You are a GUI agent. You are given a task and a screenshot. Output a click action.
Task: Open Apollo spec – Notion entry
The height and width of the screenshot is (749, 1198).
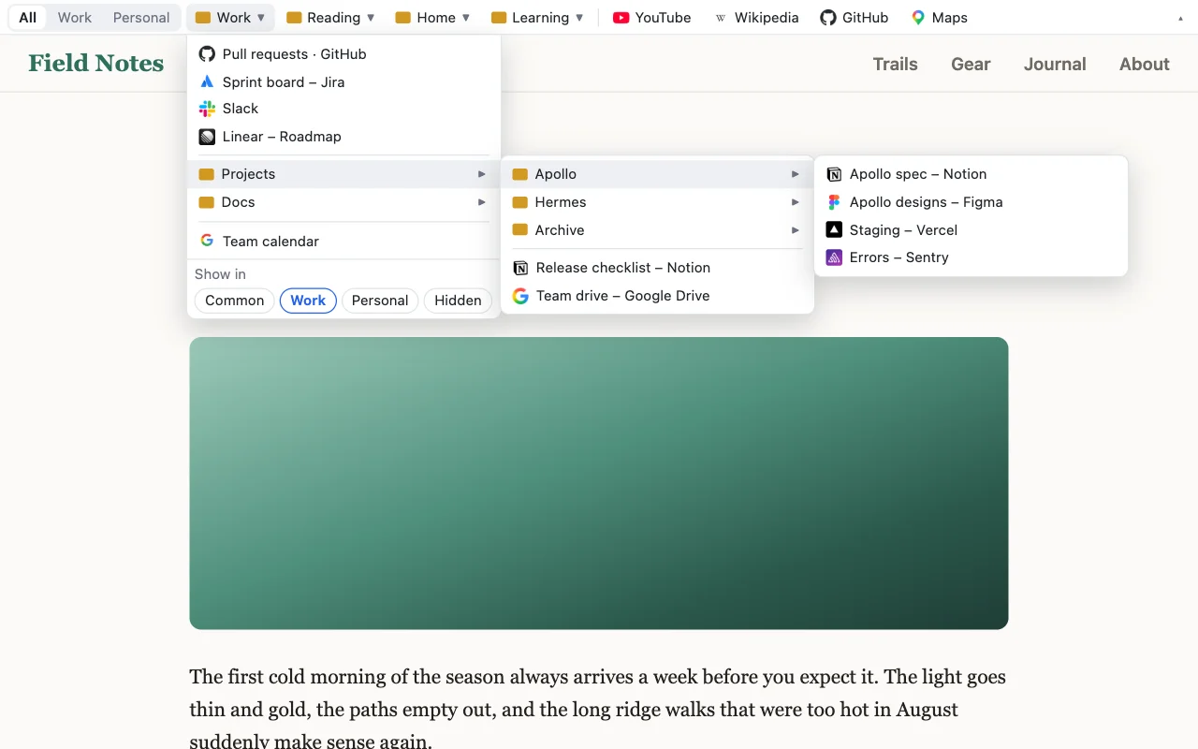[x=971, y=174]
